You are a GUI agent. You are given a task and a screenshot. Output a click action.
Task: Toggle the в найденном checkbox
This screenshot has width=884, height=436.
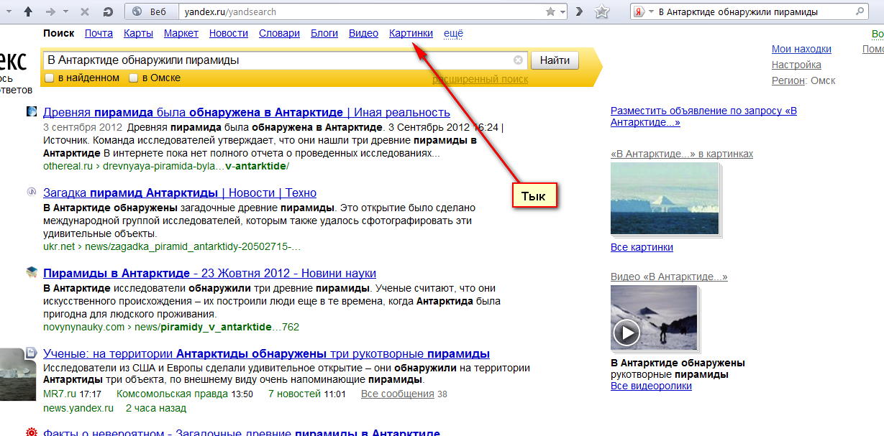point(50,78)
